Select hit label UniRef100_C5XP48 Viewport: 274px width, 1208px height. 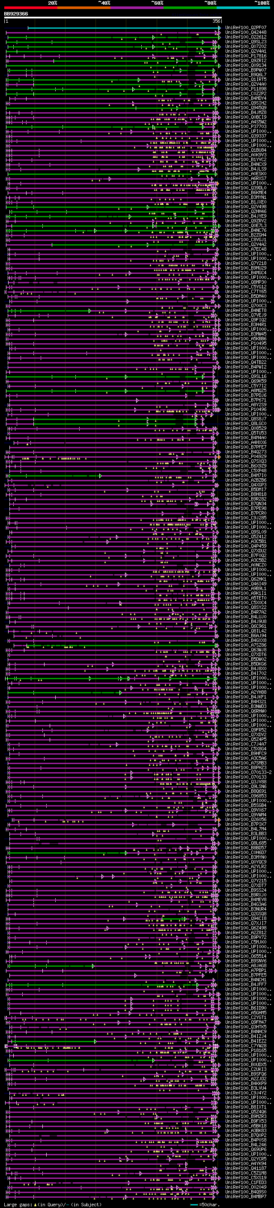coord(246,470)
